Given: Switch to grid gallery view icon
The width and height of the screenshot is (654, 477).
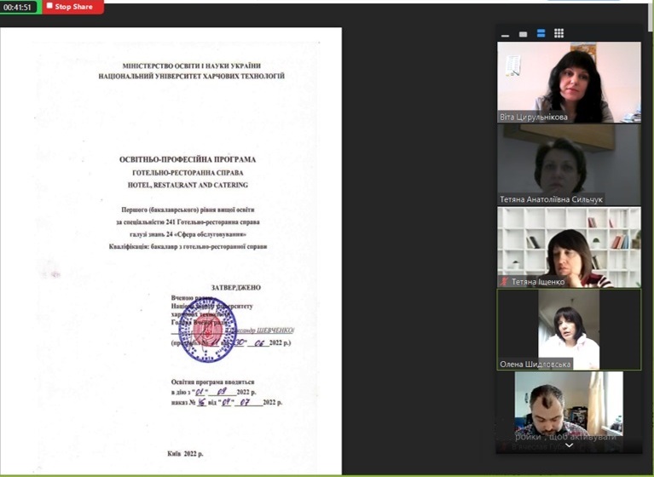Looking at the screenshot, I should point(559,33).
